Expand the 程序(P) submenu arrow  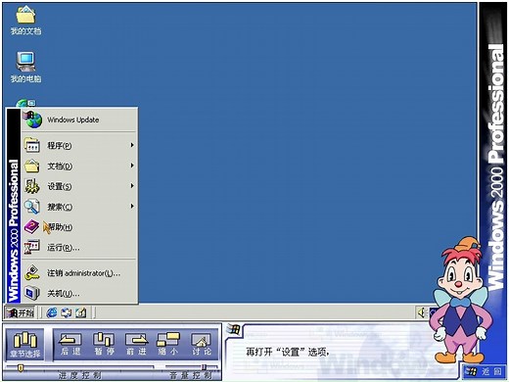point(132,145)
